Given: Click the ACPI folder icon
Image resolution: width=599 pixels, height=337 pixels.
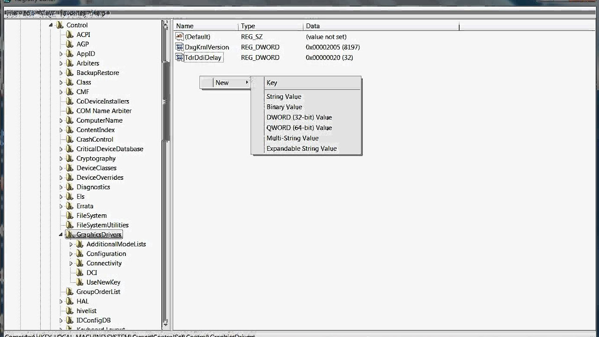Looking at the screenshot, I should (x=70, y=35).
